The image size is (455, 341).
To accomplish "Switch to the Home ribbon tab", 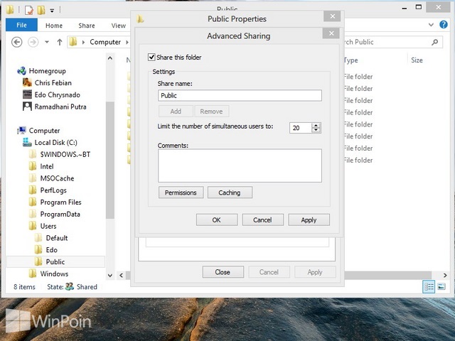I will (x=54, y=26).
